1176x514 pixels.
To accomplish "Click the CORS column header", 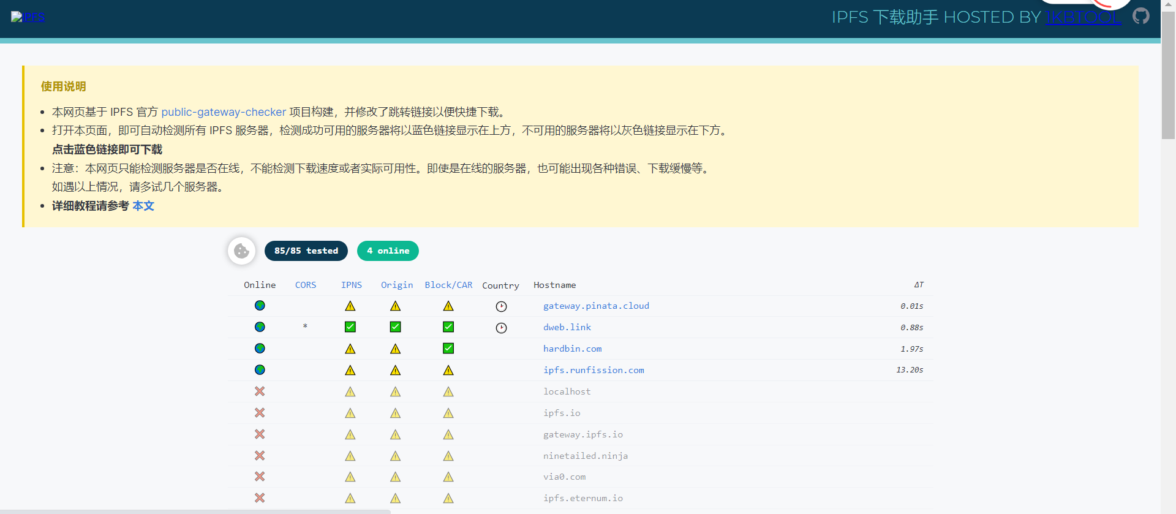I will [306, 285].
